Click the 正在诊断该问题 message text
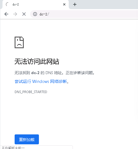 point(79,73)
